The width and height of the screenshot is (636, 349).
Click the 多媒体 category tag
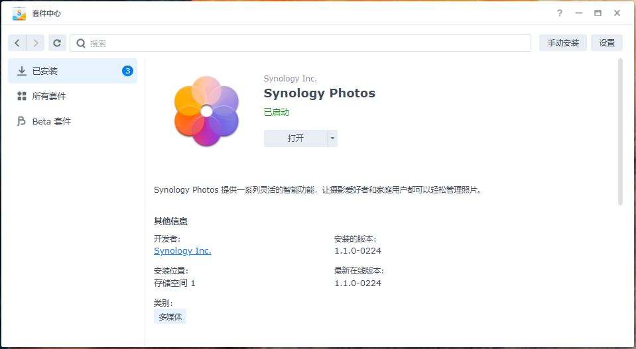point(170,317)
